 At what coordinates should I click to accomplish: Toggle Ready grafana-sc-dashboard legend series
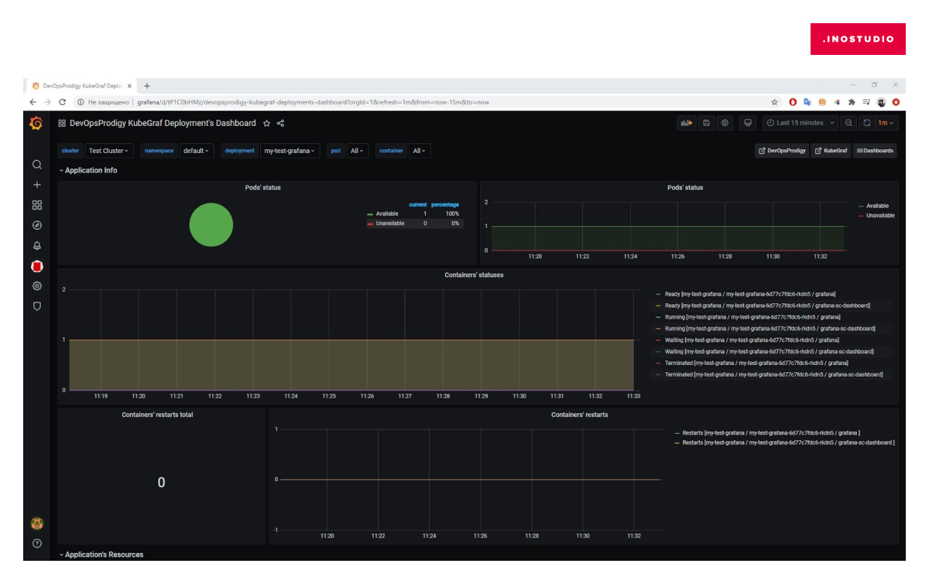pyautogui.click(x=767, y=306)
